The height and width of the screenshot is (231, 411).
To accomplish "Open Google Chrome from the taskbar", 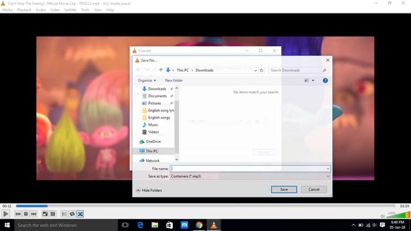I will pyautogui.click(x=199, y=225).
